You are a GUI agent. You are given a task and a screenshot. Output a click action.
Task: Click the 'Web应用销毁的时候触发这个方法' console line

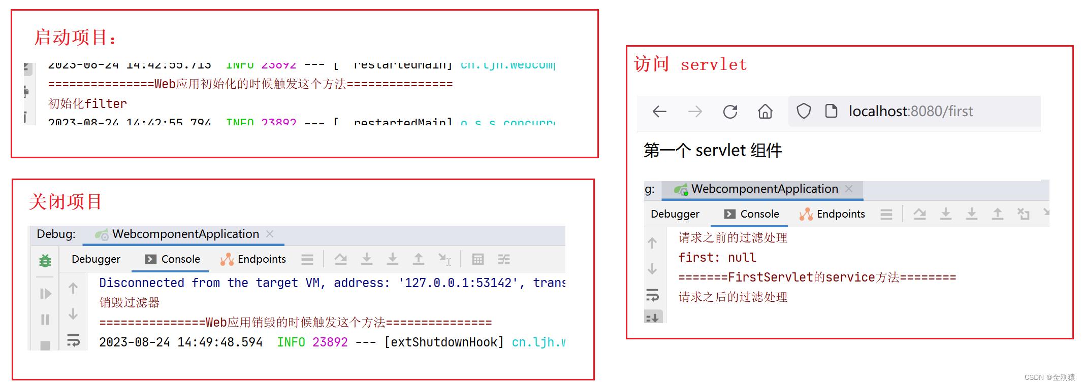click(x=295, y=323)
